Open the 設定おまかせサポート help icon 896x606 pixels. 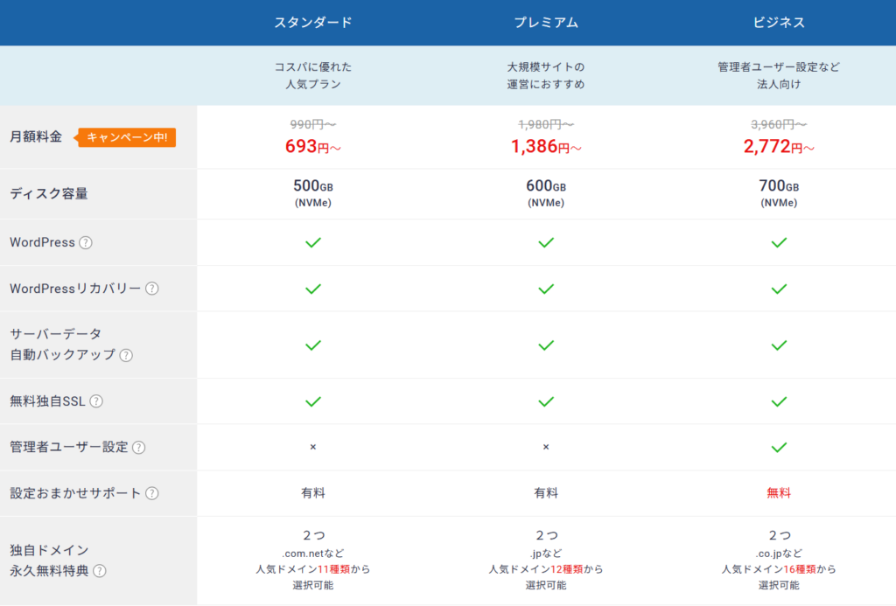[152, 493]
